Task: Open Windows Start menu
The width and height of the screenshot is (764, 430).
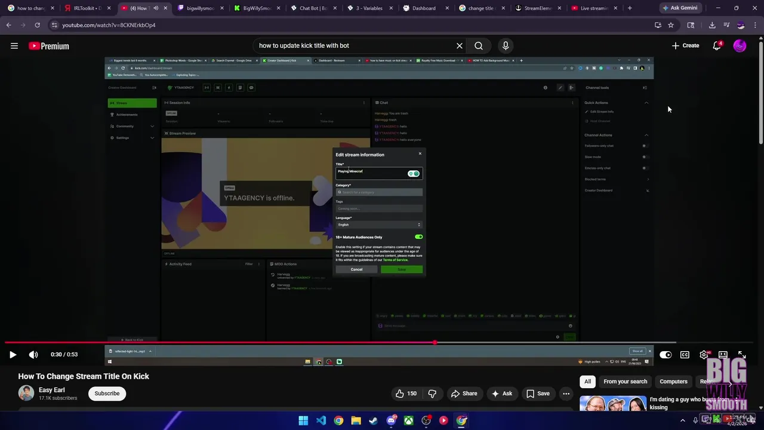Action: click(x=303, y=420)
